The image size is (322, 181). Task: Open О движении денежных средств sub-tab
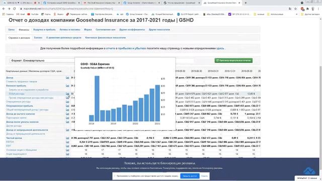64,38
